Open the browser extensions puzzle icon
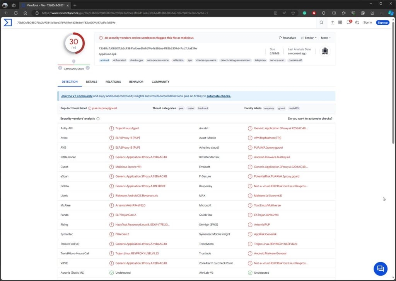Image resolution: width=396 pixels, height=281 pixels. (x=324, y=13)
